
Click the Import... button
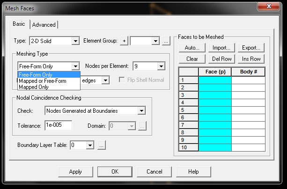pyautogui.click(x=221, y=48)
